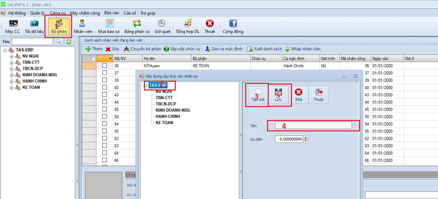
Task: Increase the Ưu tiên value with spinner
Action: coord(306,138)
